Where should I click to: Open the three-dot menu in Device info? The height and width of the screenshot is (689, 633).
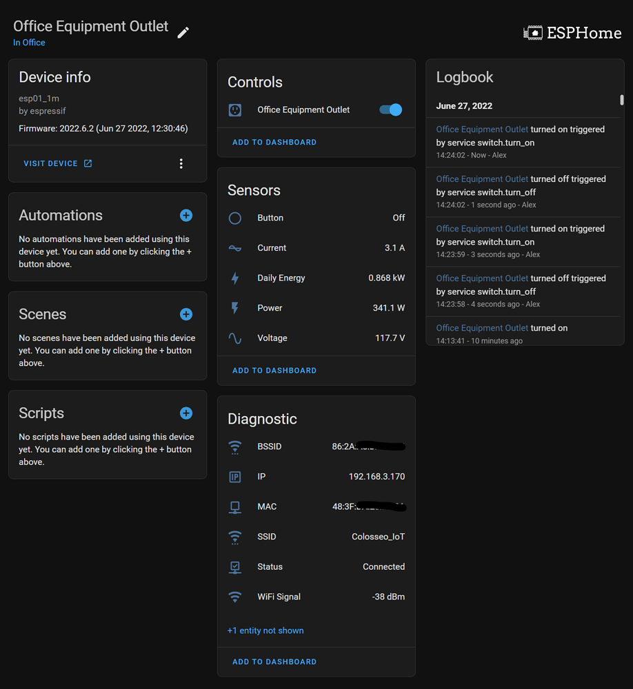pyautogui.click(x=181, y=163)
